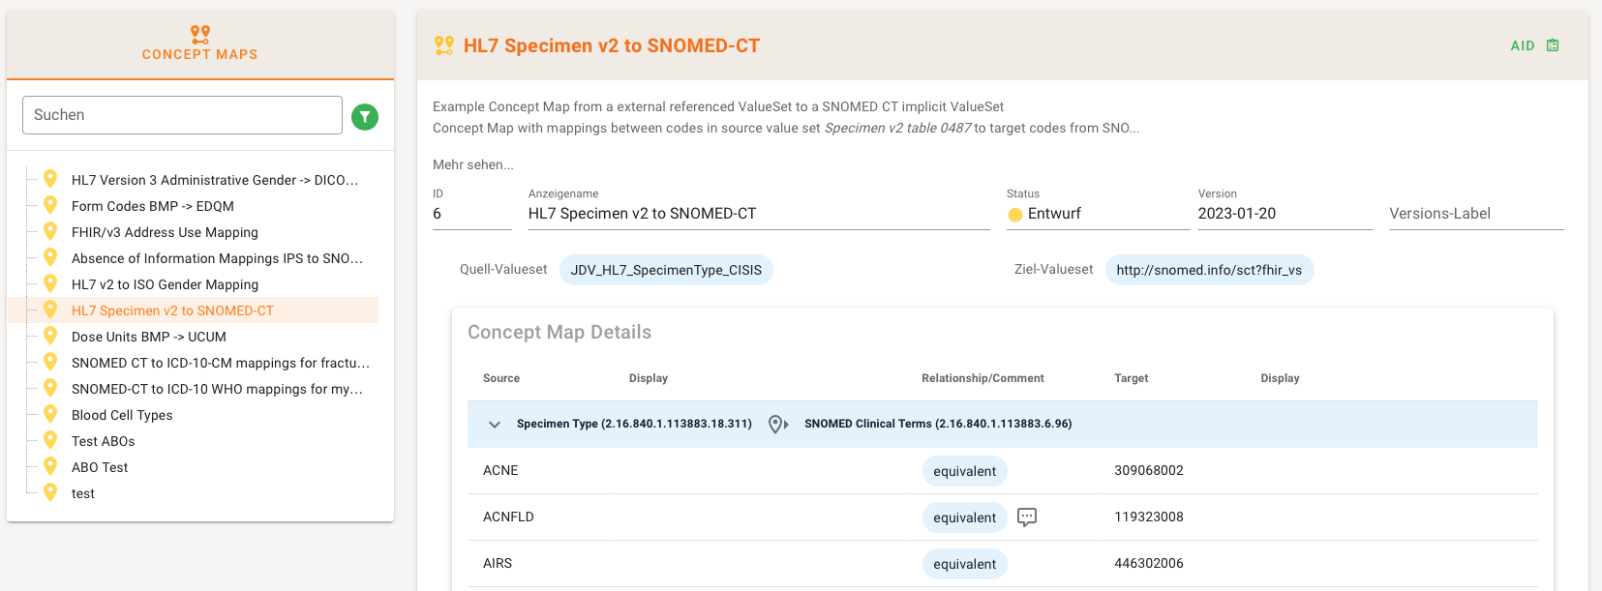Screen dimensions: 1602x591
Task: Select HL7 v2 to ISO Gender Mapping
Action: (165, 284)
